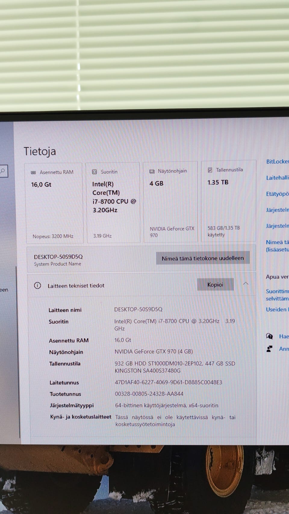Click the Apua ver heading in the right panel
This screenshot has height=514, width=289.
pyautogui.click(x=277, y=277)
